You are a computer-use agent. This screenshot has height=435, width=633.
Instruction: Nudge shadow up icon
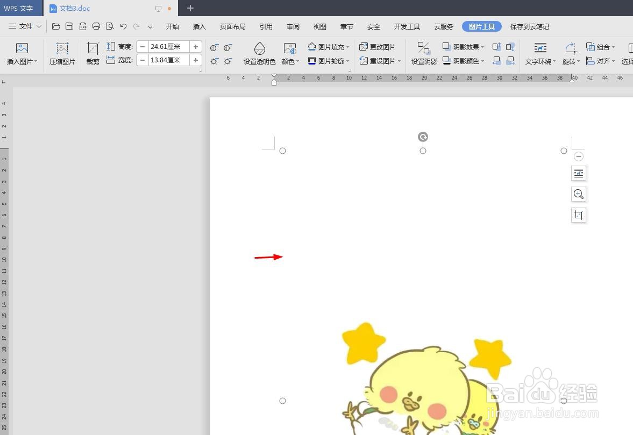point(496,47)
